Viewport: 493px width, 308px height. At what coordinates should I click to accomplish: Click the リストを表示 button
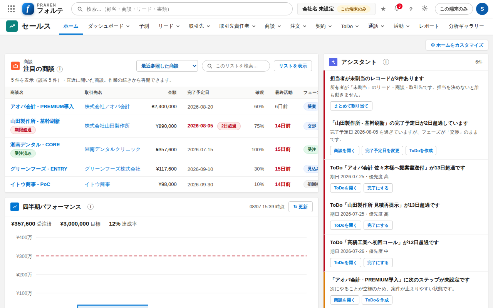[293, 66]
